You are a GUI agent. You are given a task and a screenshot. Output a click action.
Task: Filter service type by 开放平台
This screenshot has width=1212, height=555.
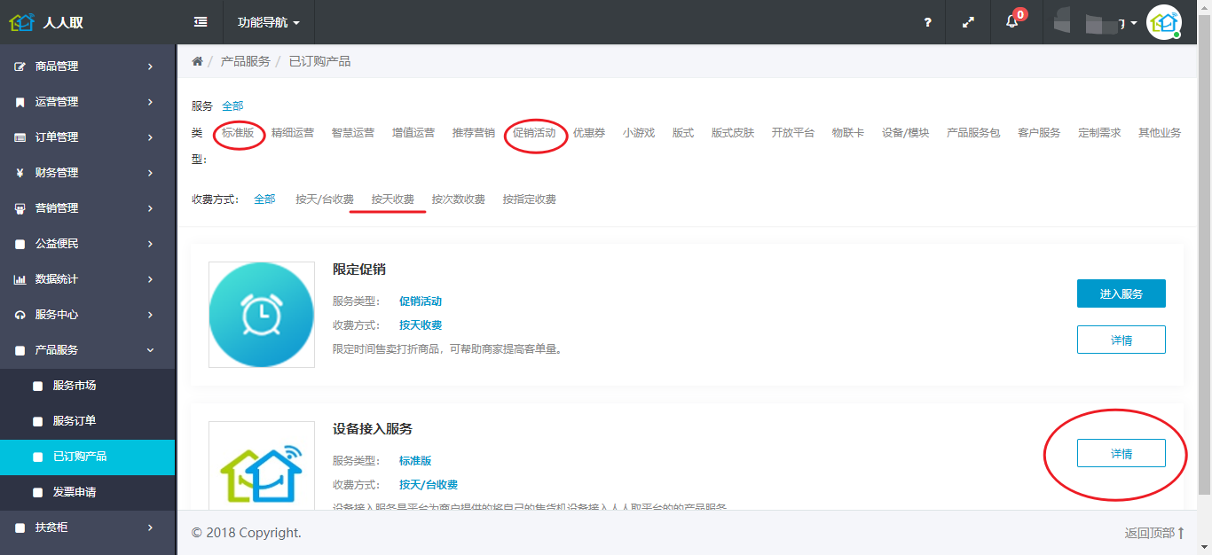(793, 133)
